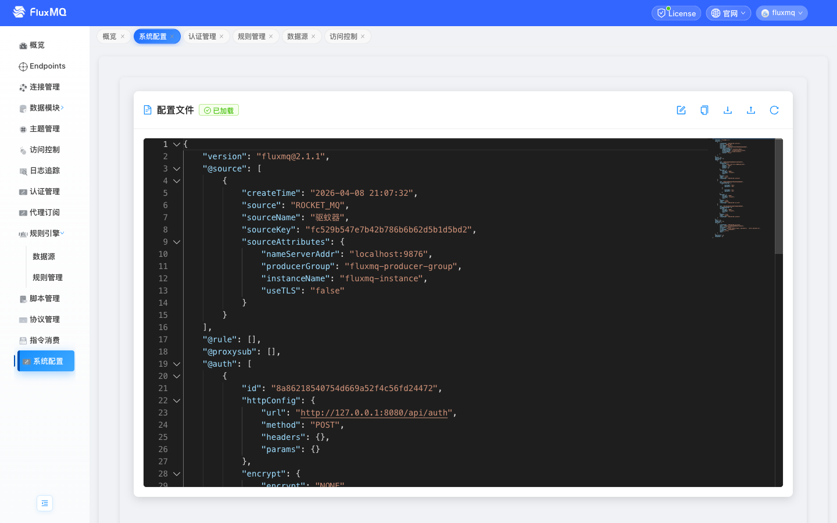
Task: Open 代理订阅 in the sidebar
Action: point(45,213)
